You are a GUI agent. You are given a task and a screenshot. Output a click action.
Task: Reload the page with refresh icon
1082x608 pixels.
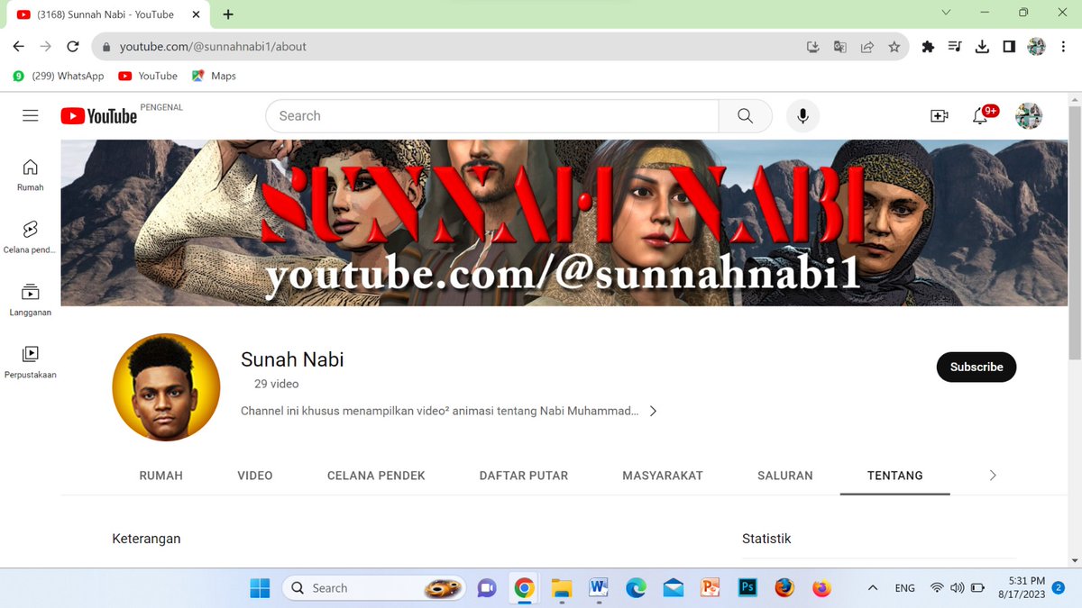point(73,47)
